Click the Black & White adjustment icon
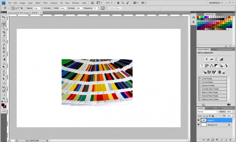The height and width of the screenshot is (142, 236). point(216,66)
